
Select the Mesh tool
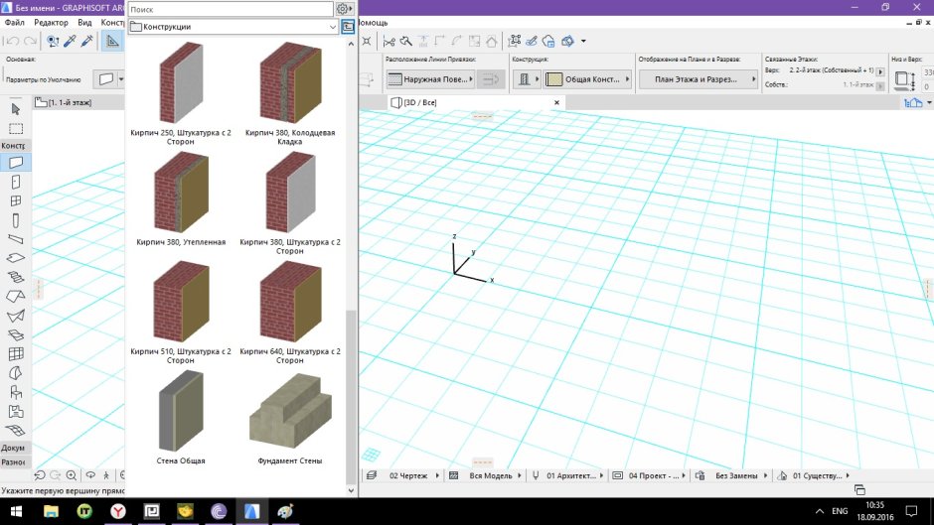pos(16,430)
